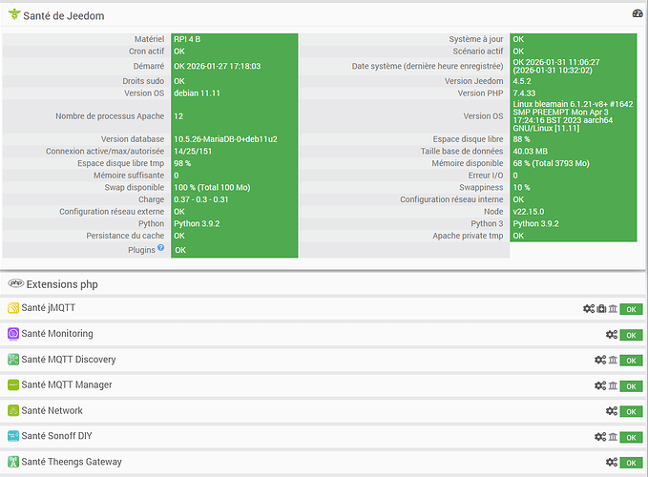
Task: Open the Santé Theengs Gateway heading link
Action: pos(72,462)
